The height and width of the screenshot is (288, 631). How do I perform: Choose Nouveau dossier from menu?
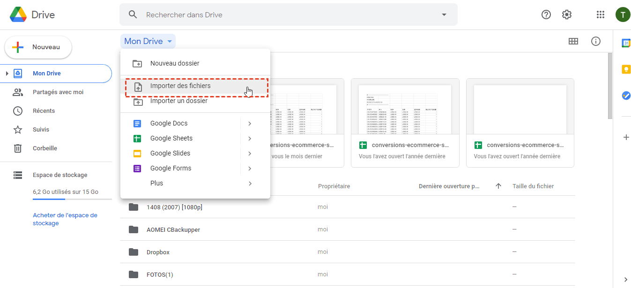click(175, 63)
